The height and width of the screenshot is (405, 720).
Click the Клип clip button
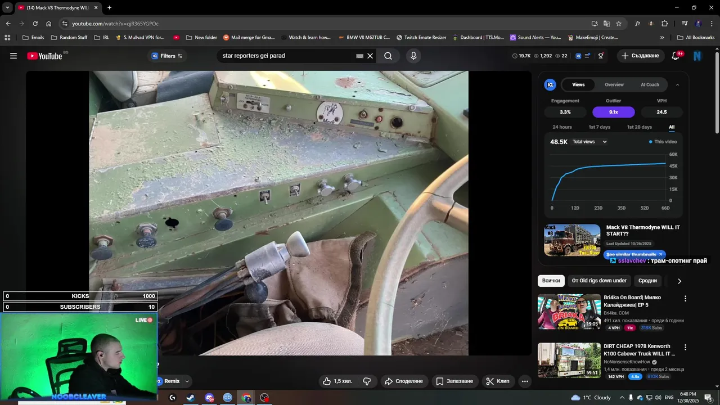click(x=497, y=381)
